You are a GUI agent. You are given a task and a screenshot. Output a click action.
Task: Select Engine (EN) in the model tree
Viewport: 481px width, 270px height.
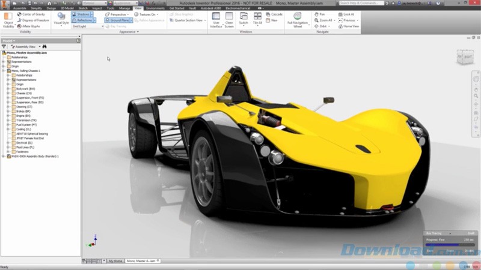[x=25, y=115]
